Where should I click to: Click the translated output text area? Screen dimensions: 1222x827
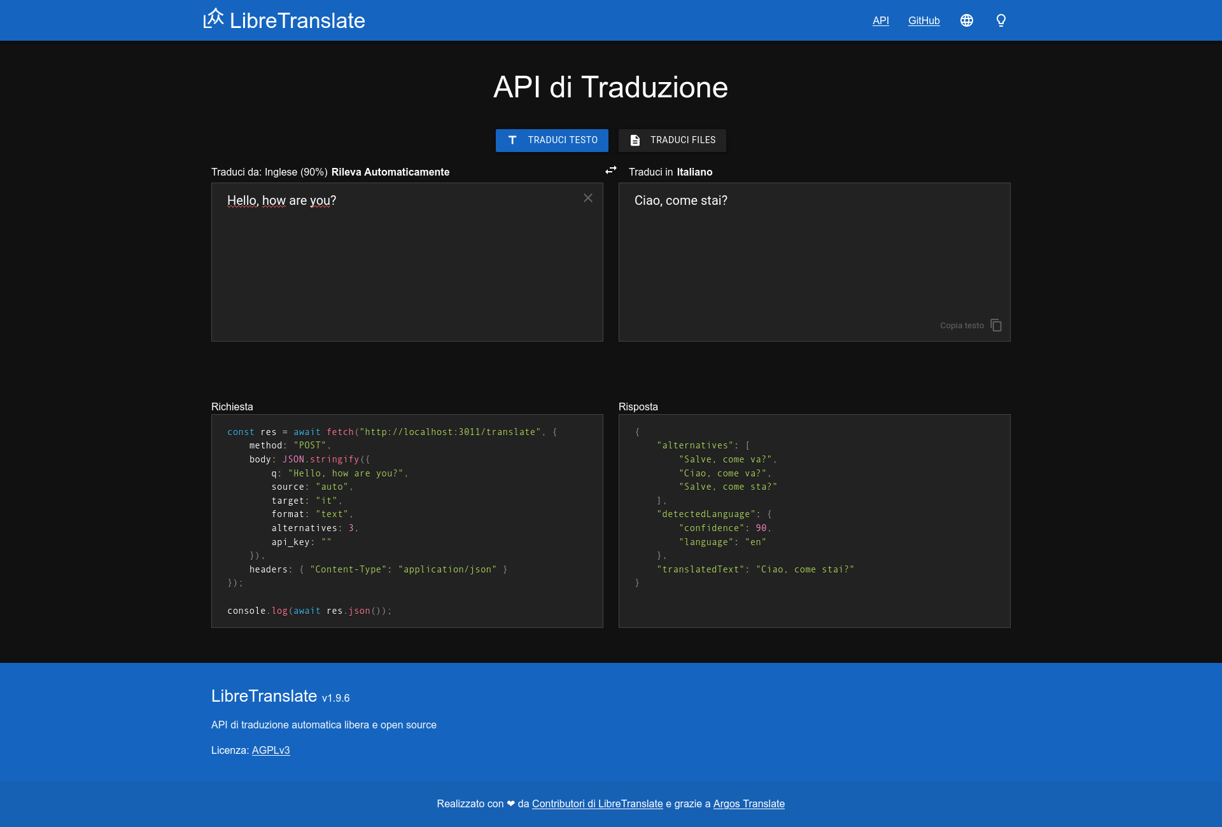click(815, 262)
